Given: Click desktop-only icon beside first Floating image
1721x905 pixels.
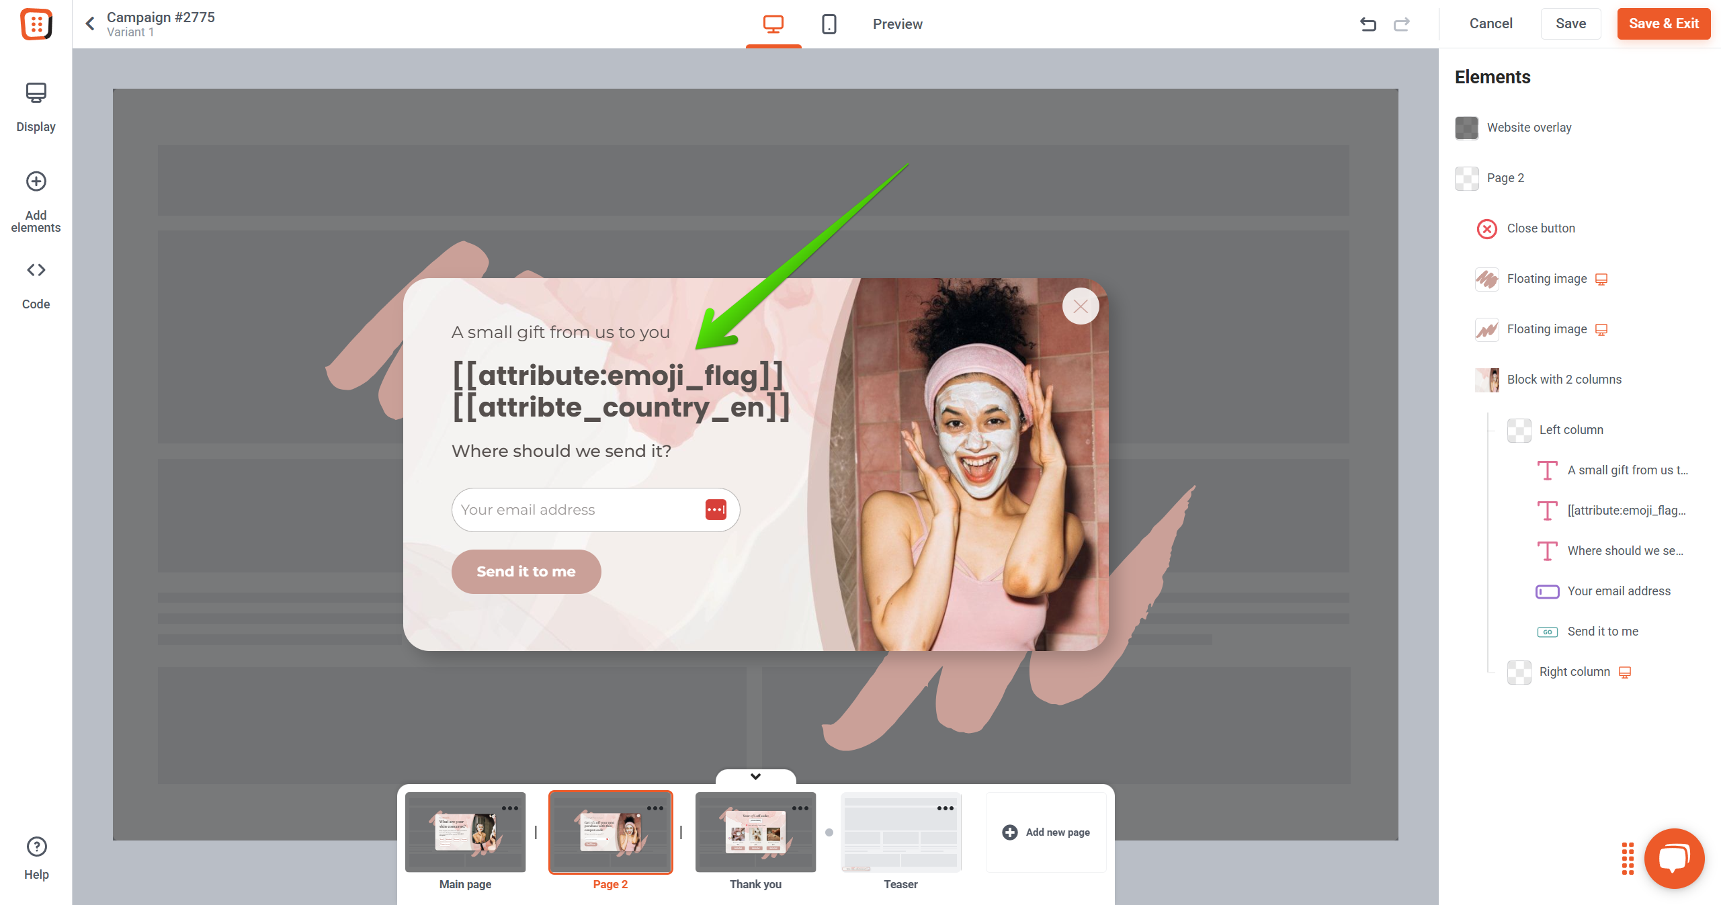Looking at the screenshot, I should point(1601,279).
